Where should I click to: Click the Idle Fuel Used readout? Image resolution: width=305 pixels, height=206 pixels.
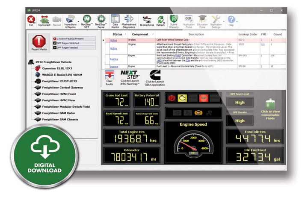pos(255,155)
